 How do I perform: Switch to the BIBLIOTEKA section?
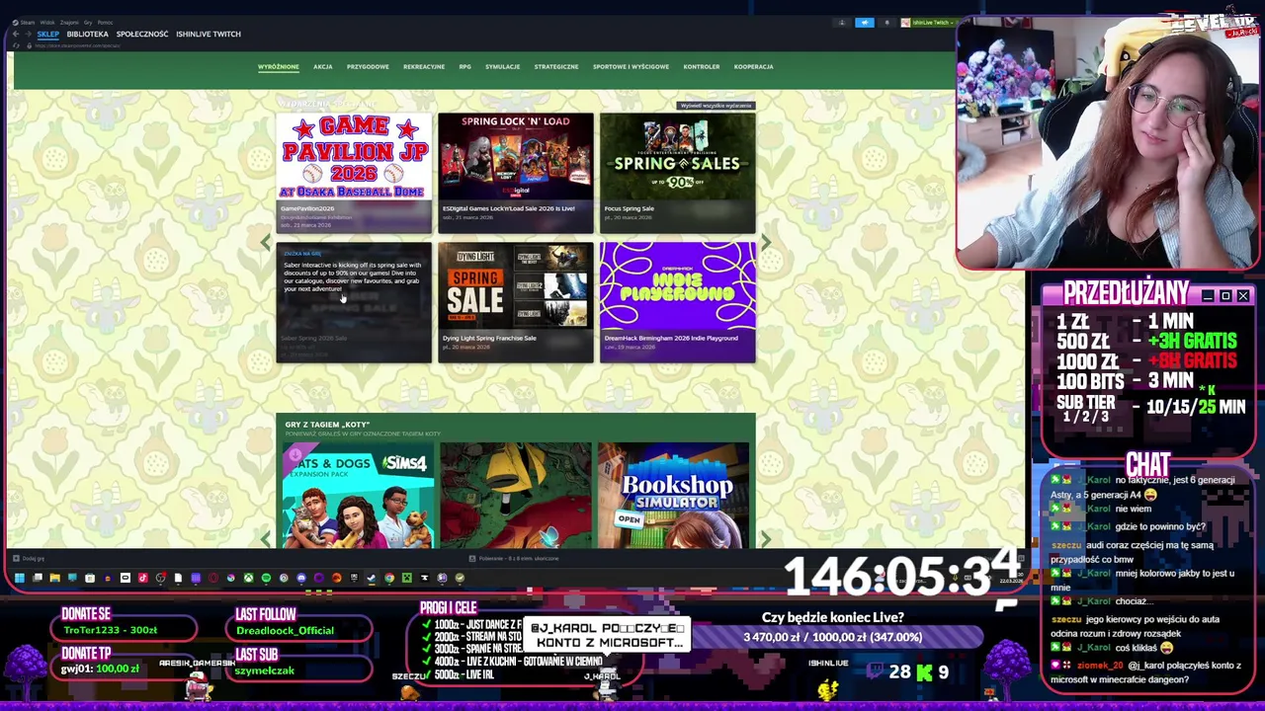87,34
